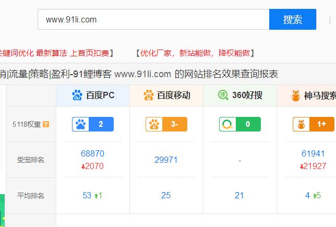
Task: Click the green up arrow 1 indicator
Action: pos(98,196)
